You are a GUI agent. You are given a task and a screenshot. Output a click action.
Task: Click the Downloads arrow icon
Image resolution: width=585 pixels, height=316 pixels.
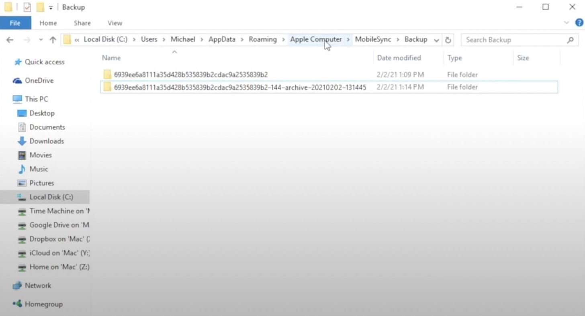22,141
